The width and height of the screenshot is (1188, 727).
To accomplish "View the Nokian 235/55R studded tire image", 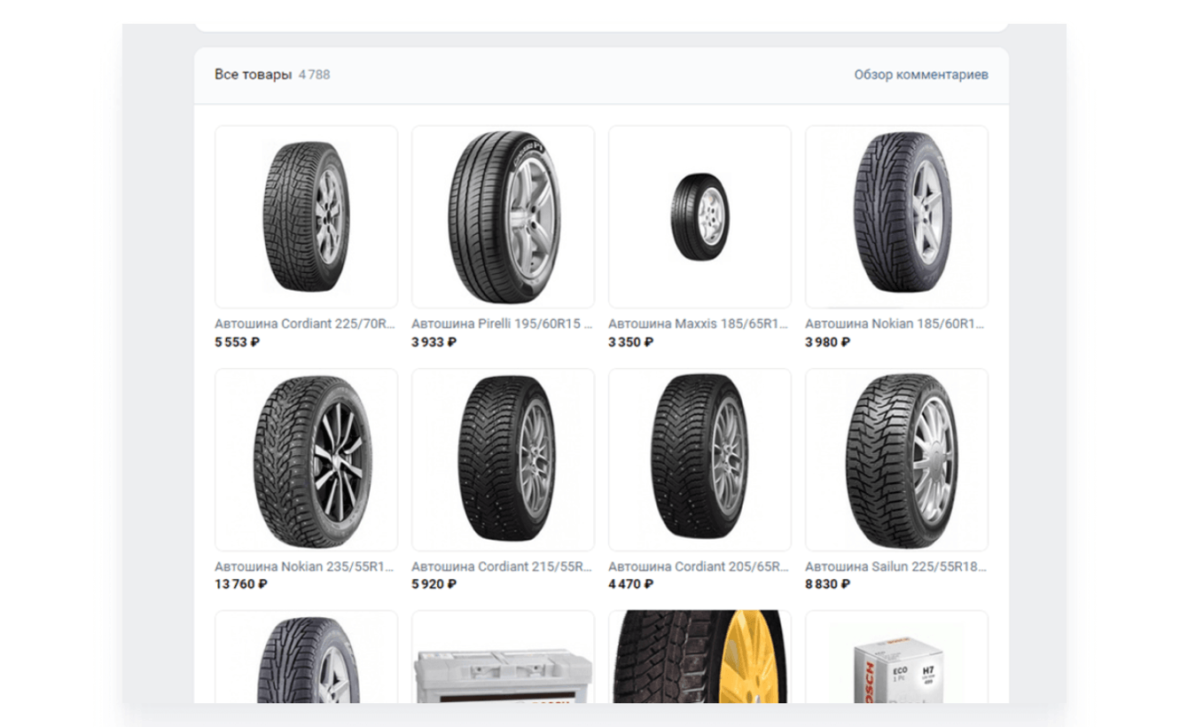I will pos(306,459).
